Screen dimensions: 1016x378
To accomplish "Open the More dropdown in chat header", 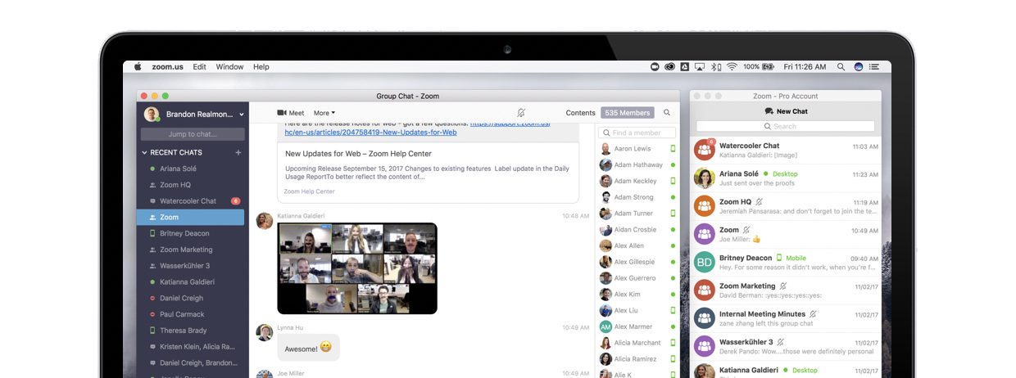I will pyautogui.click(x=324, y=113).
